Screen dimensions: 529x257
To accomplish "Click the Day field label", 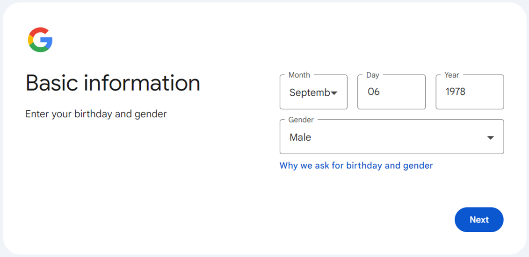I will click(x=372, y=75).
